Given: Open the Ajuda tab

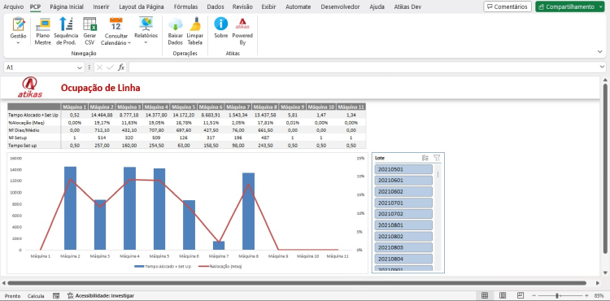Looking at the screenshot, I should pos(377,7).
